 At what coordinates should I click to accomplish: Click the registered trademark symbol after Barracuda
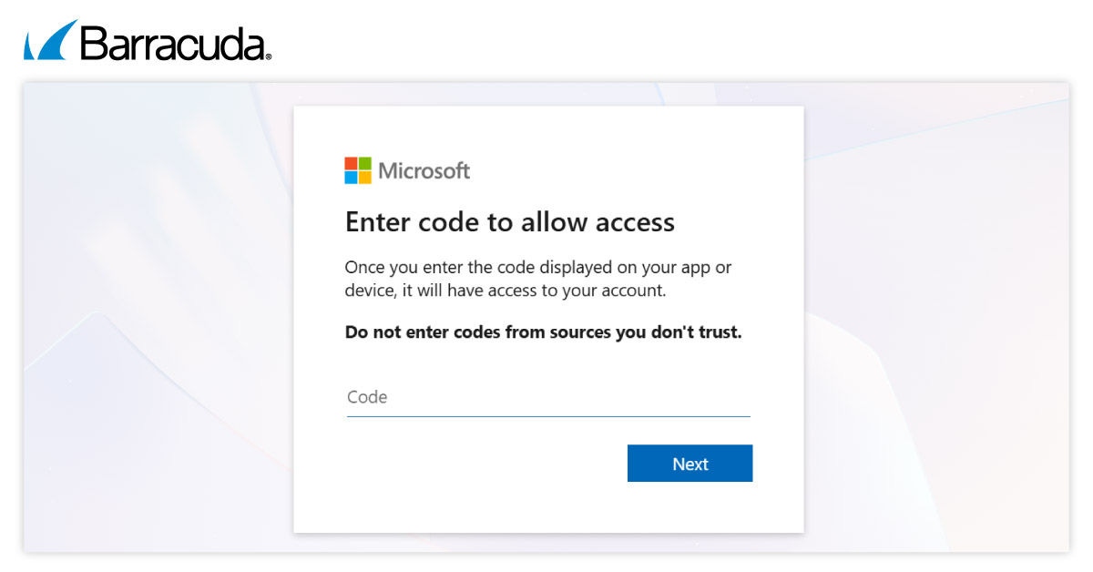pos(268,56)
